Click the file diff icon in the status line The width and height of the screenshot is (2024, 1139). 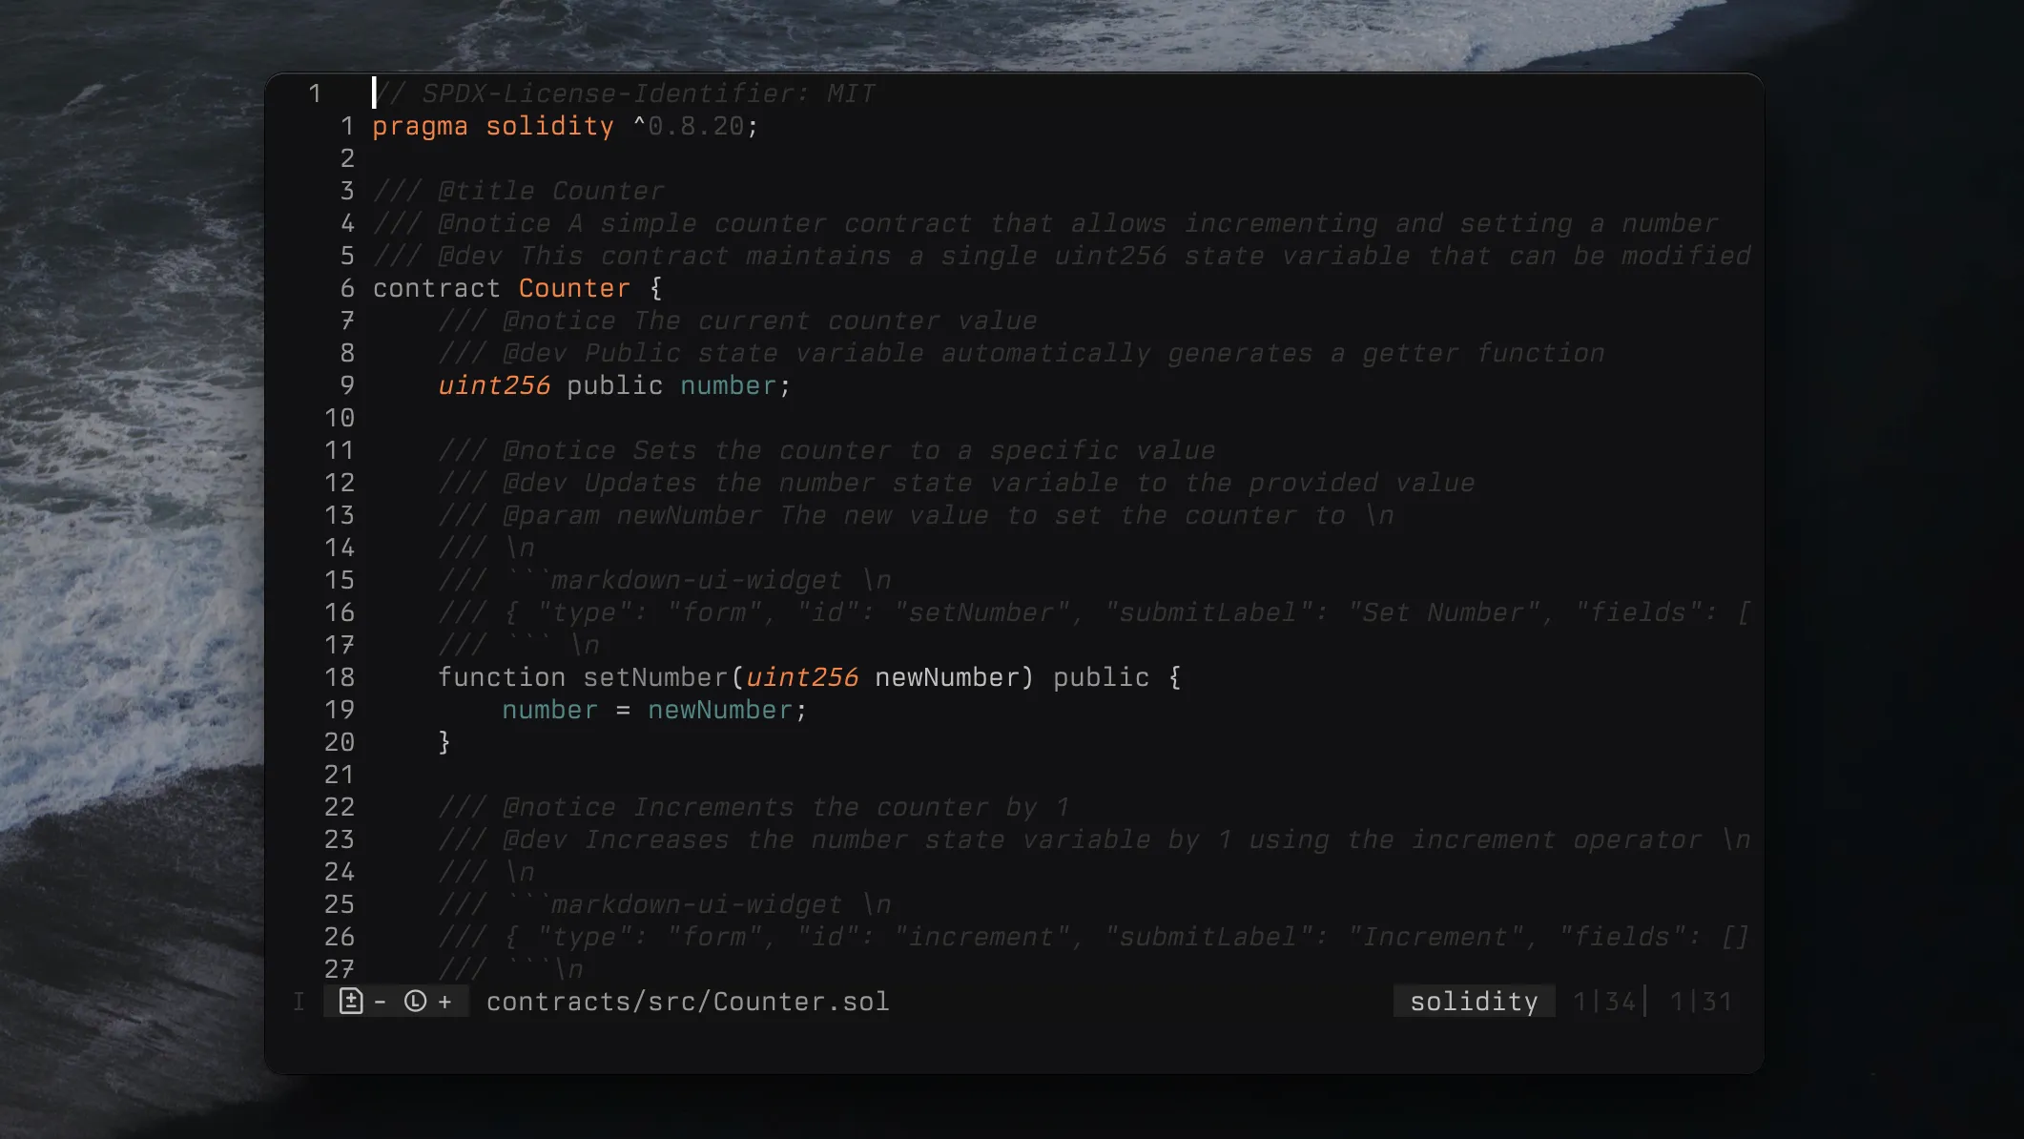(x=351, y=1001)
